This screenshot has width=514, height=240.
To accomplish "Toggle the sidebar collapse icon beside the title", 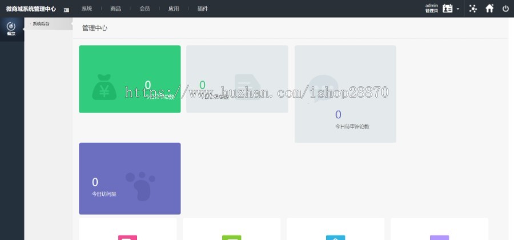I will point(67,10).
